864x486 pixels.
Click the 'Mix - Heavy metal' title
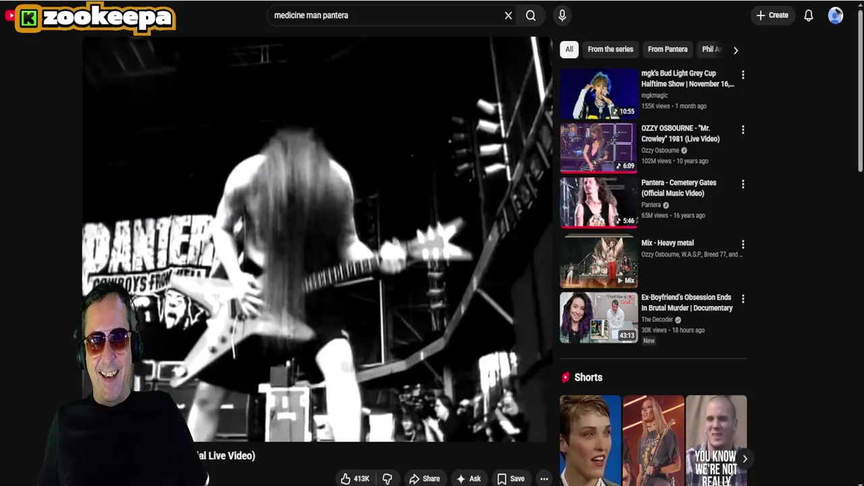pos(668,243)
